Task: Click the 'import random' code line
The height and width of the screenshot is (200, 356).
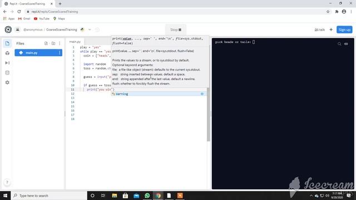Action: click(x=95, y=64)
